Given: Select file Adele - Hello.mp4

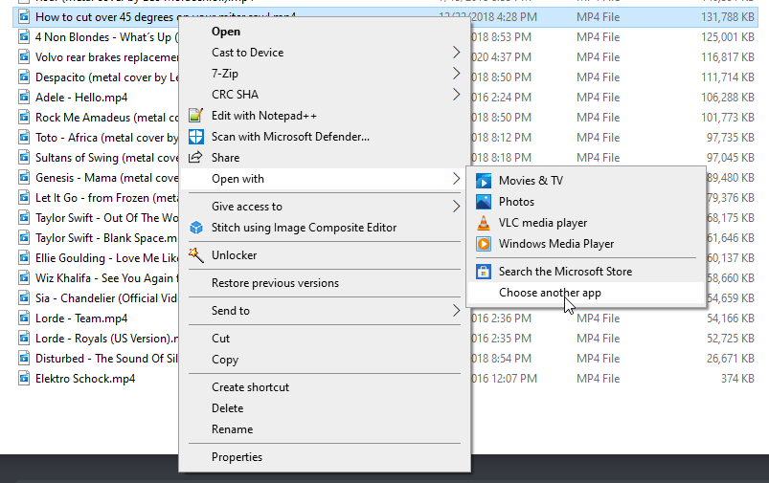Looking at the screenshot, I should 81,98.
